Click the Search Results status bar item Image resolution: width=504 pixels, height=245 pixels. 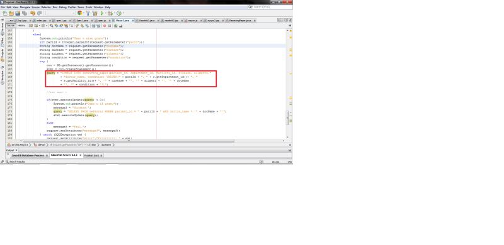pos(15,161)
